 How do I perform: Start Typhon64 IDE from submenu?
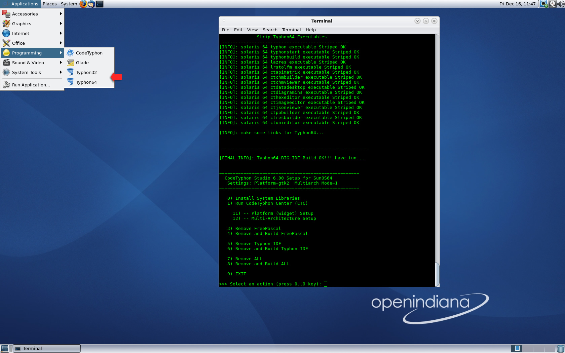coord(89,82)
